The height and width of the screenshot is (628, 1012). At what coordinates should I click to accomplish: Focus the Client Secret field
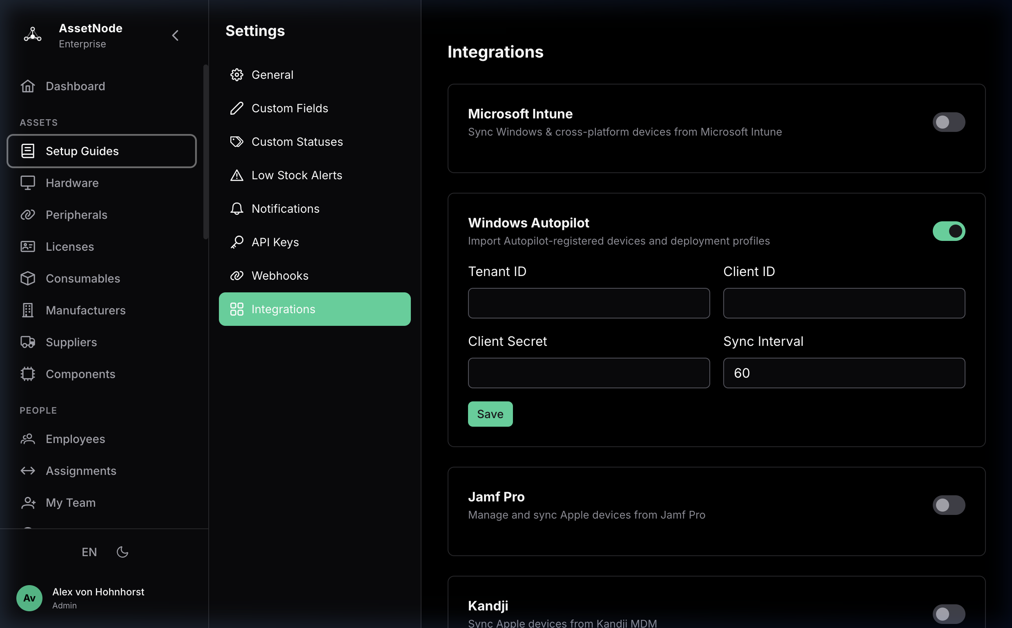click(x=588, y=373)
